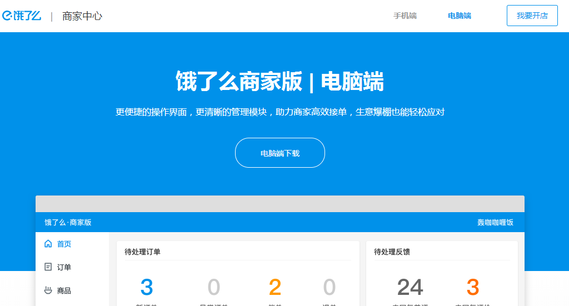Click the orange number 2 in 待处理订单
Viewport: 569px width, 306px height.
coord(274,287)
